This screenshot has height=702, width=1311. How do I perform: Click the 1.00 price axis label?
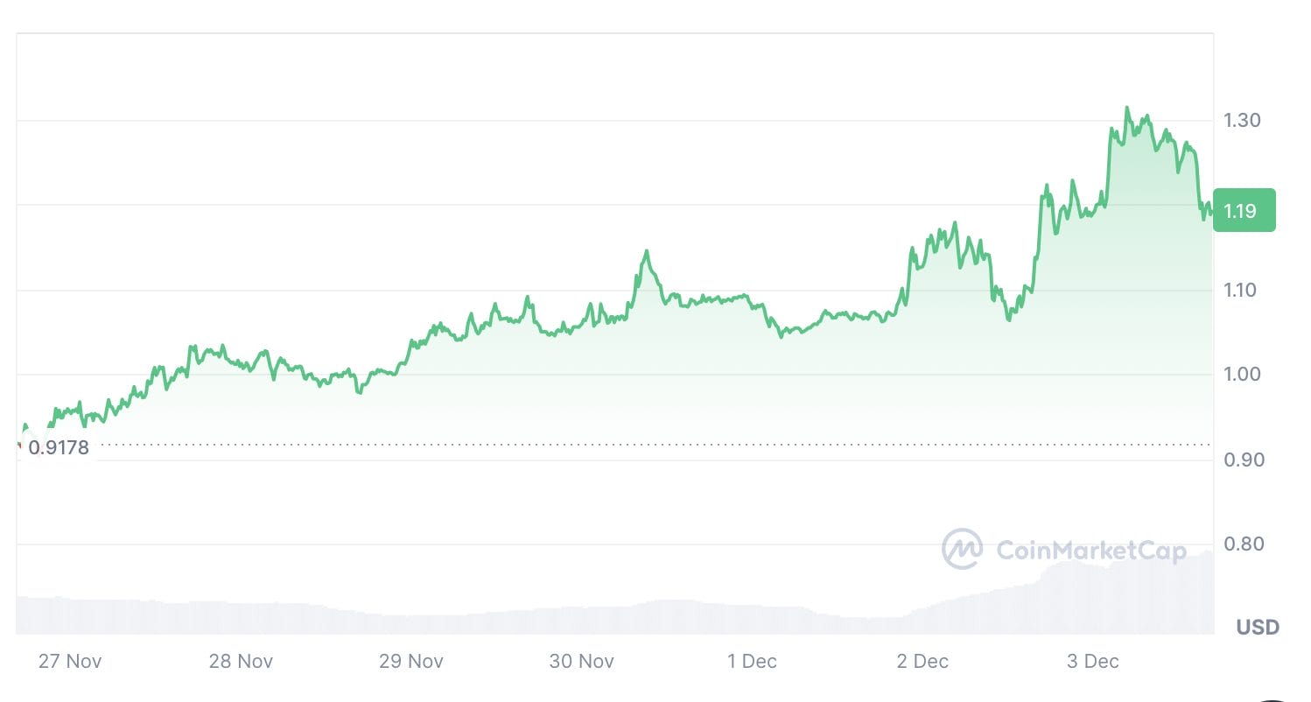pos(1241,375)
